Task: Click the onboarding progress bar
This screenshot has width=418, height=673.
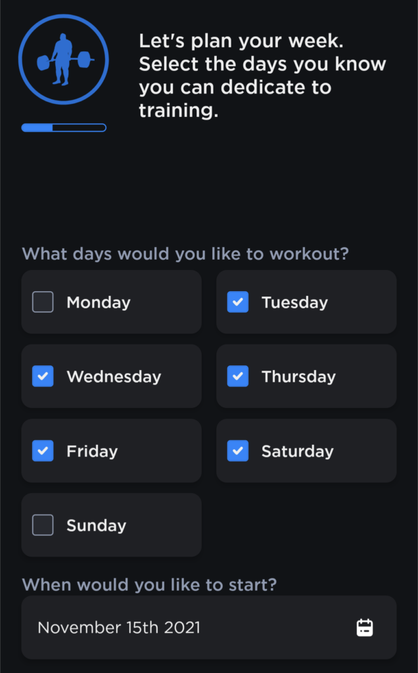Action: [x=64, y=128]
